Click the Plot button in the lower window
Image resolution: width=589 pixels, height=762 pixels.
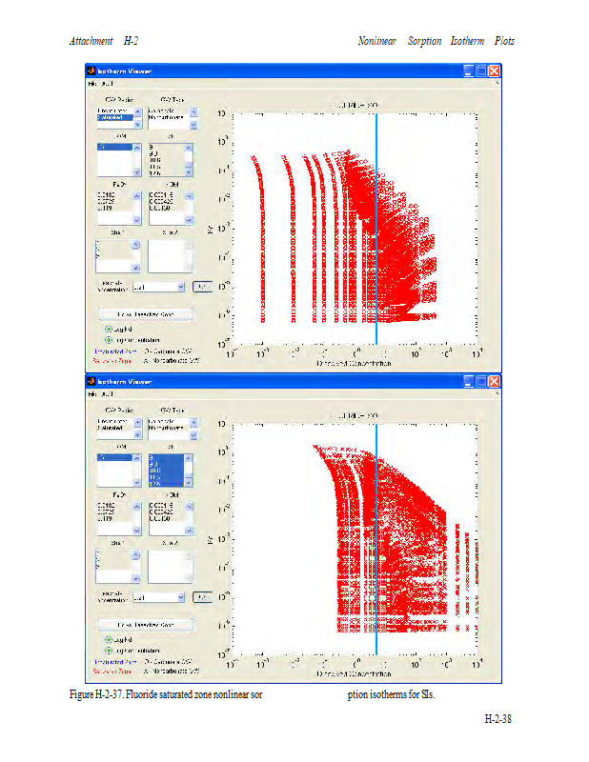(202, 597)
